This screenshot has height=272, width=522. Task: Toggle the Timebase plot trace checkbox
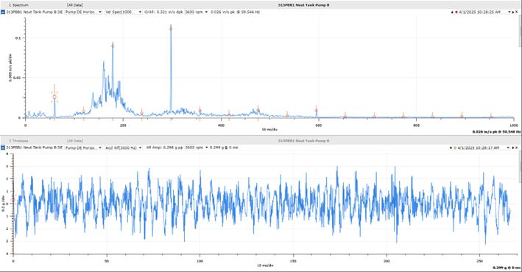coord(3,147)
